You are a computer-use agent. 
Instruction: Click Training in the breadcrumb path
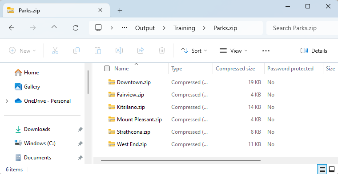[x=184, y=28]
